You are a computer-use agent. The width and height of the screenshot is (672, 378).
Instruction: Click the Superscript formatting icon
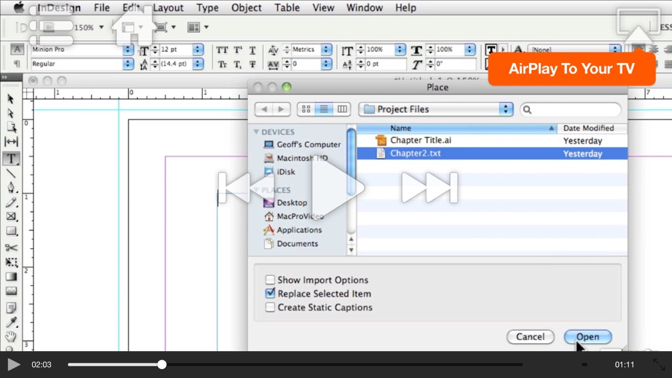238,50
